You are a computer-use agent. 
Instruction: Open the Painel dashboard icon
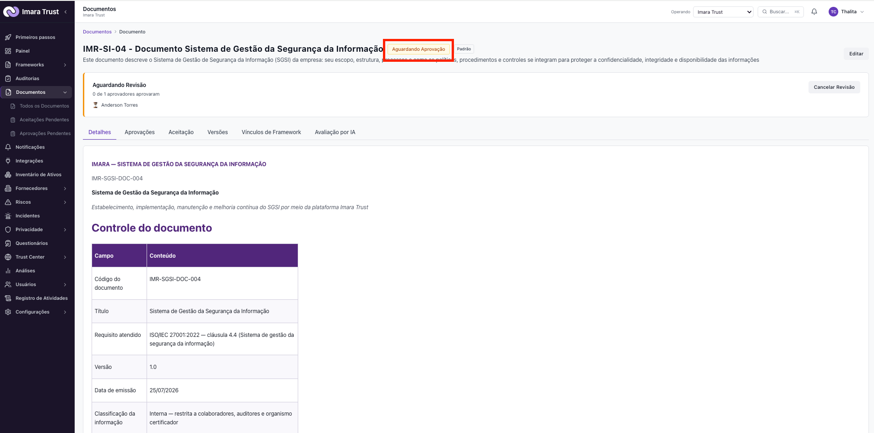coord(8,51)
